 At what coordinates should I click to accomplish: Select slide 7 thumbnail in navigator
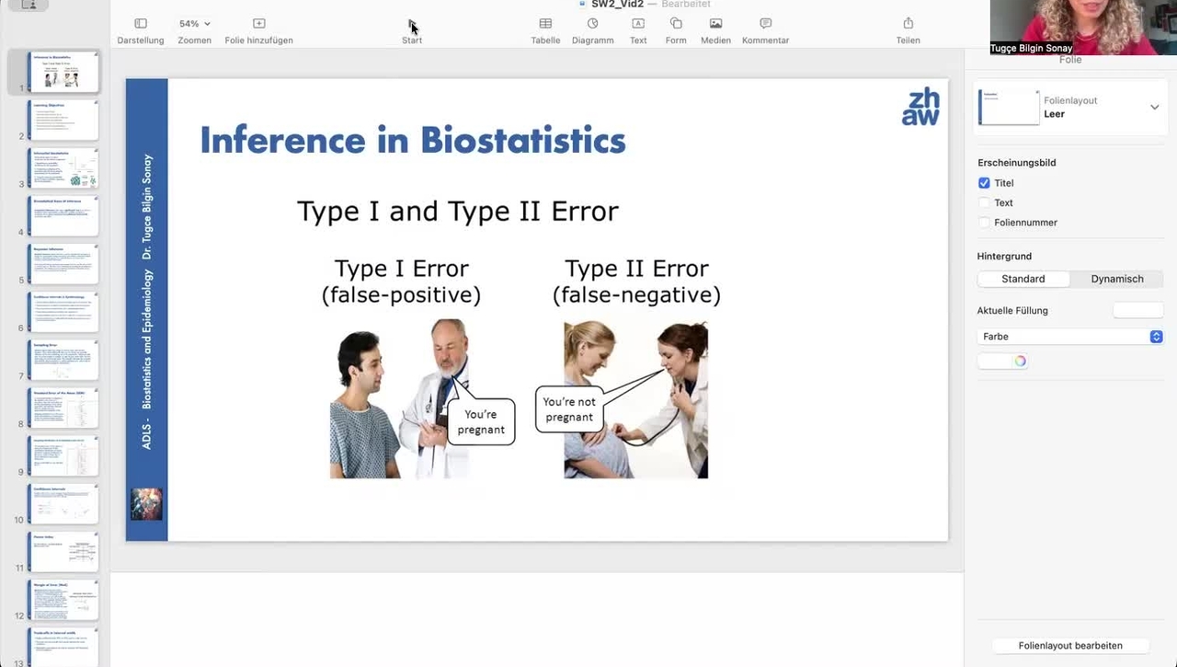pyautogui.click(x=63, y=360)
